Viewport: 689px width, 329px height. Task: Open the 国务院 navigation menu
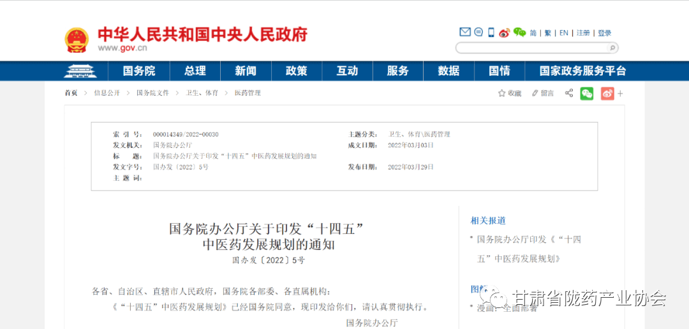[139, 71]
